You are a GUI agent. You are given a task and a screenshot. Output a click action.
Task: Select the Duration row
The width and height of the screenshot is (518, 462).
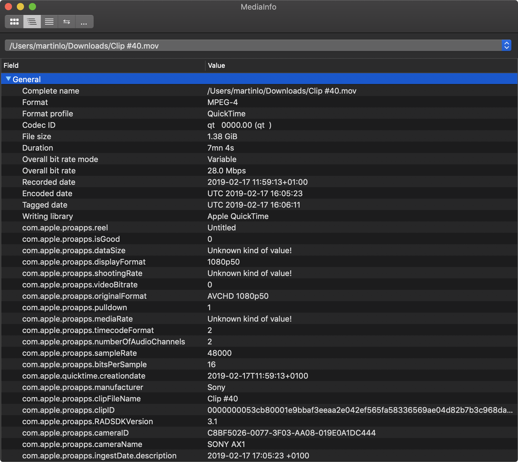click(259, 148)
